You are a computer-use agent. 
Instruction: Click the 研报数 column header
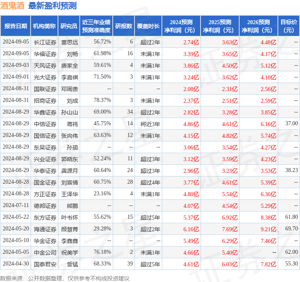click(x=124, y=26)
